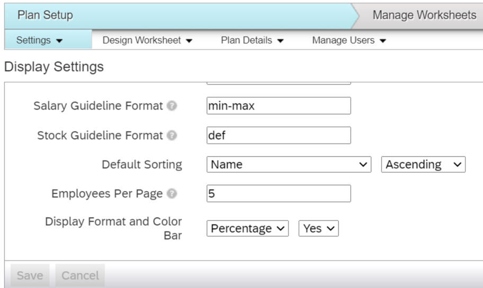Viewport: 483px width, 288px height.
Task: Open the Settings menu
Action: click(39, 40)
